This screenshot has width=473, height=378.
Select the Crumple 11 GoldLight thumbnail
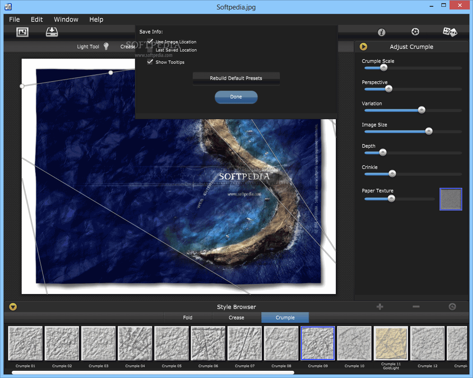391,343
